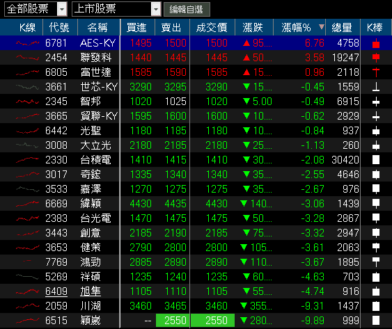Image resolution: width=392 pixels, height=329 pixels.
Task: Open the underlined stock name 旭隼
Action: coord(91,291)
